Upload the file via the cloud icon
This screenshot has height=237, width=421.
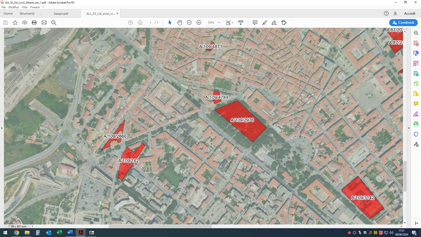click(x=25, y=23)
